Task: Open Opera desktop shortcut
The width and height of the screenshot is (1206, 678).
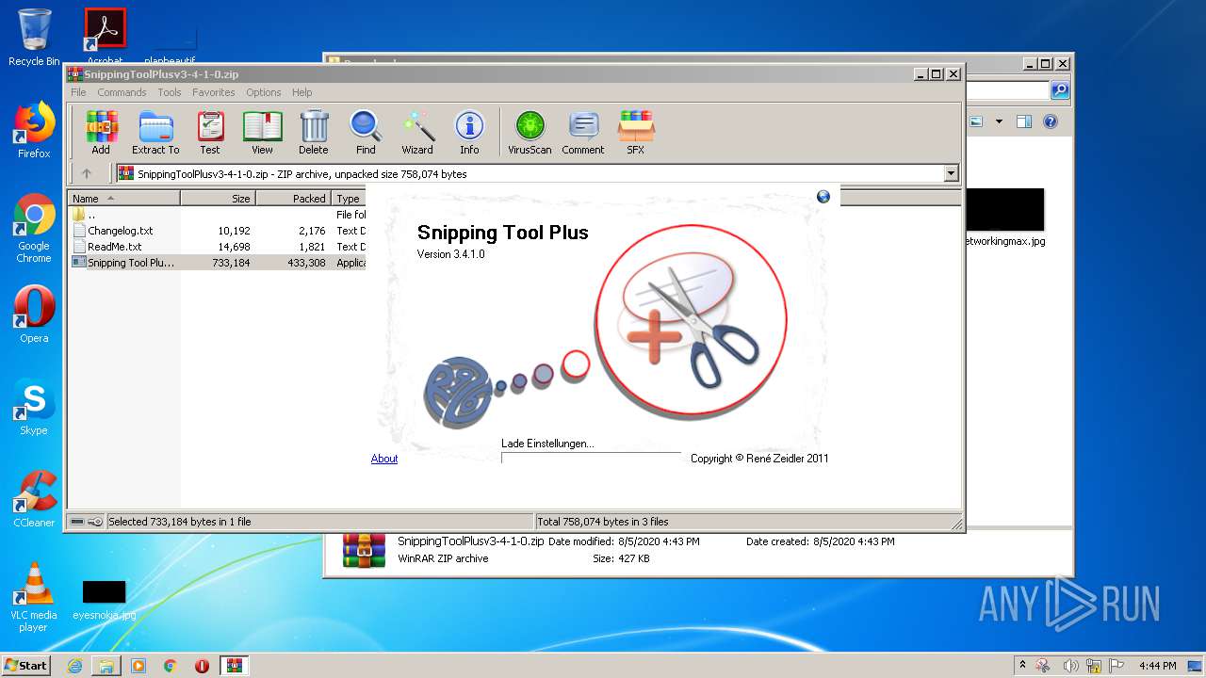Action: tap(34, 315)
